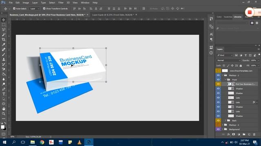Collapse the Front group
261x146 pixels.
pos(226,79)
